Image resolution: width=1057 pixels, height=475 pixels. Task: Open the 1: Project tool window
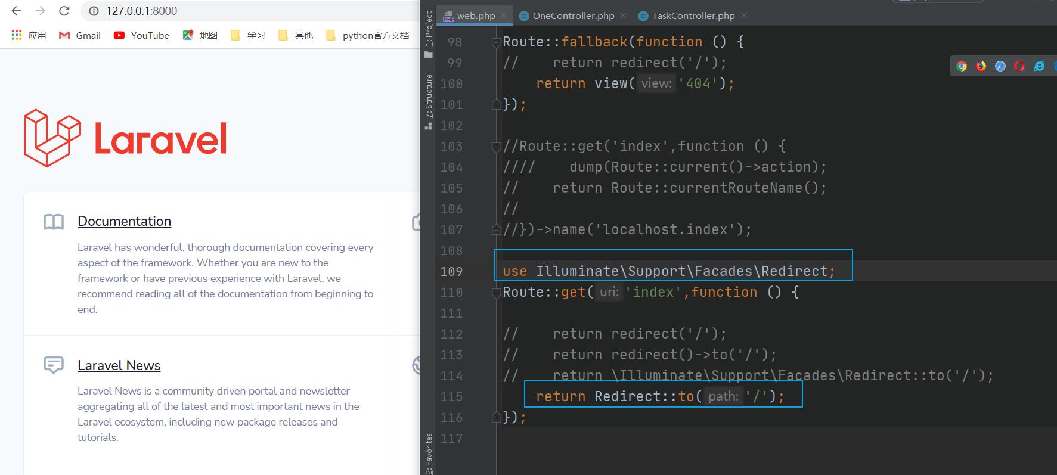click(428, 35)
